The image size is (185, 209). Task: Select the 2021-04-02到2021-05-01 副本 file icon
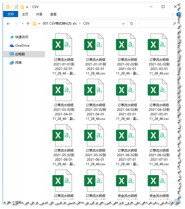click(126, 90)
